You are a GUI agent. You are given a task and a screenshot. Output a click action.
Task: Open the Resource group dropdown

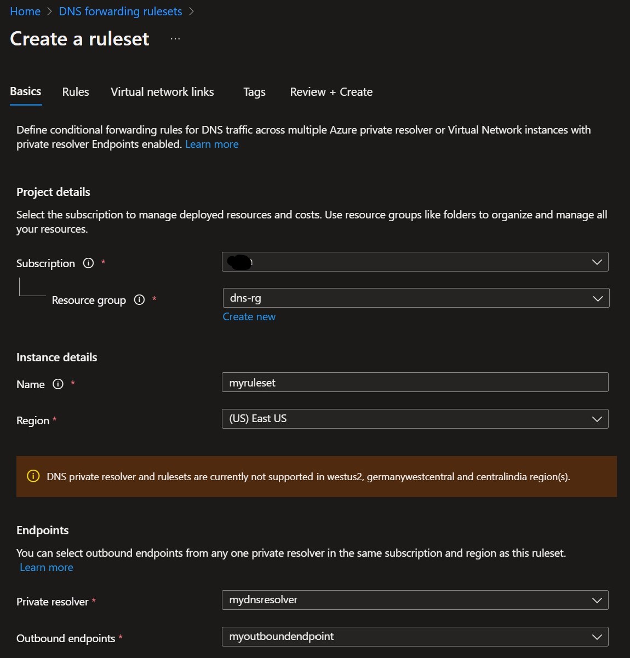click(x=597, y=298)
